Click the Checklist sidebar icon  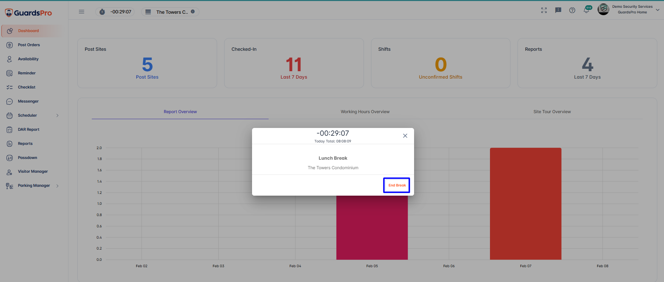(10, 87)
